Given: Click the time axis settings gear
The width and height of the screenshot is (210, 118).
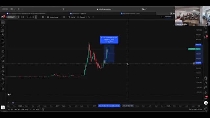Looking at the screenshot, I should click(199, 106).
